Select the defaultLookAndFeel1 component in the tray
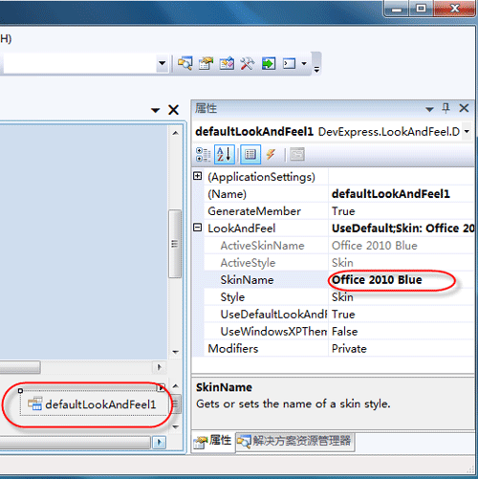The width and height of the screenshot is (478, 479). [x=93, y=404]
